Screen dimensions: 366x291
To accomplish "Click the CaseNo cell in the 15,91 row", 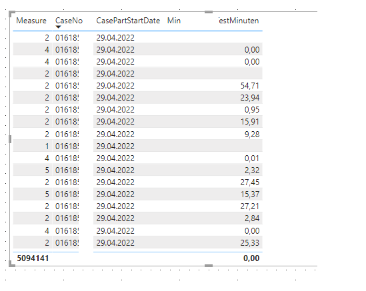I will pyautogui.click(x=67, y=122).
